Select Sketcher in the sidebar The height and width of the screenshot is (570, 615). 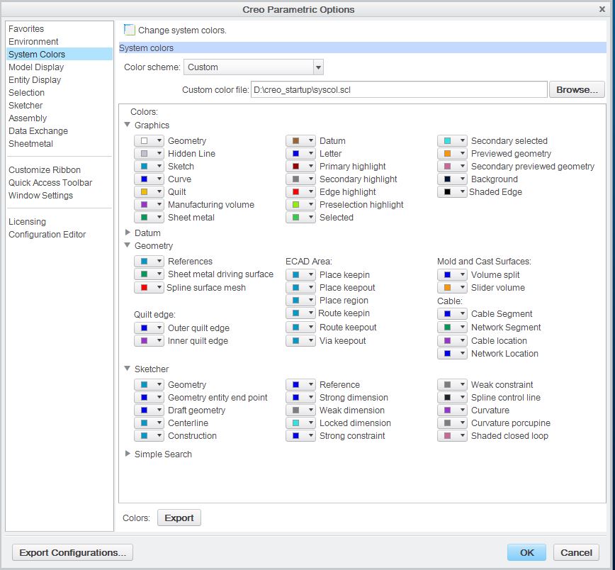pyautogui.click(x=26, y=105)
